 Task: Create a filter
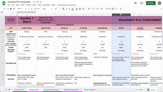click(x=116, y=9)
